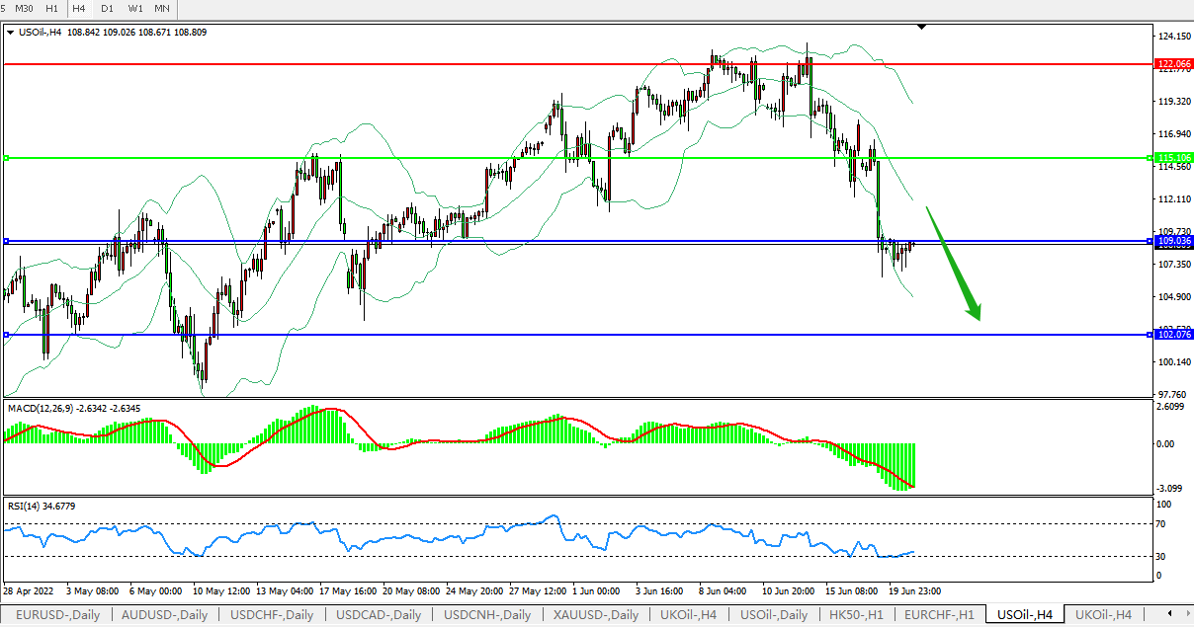Expand the USOil-,H4 chart title triangle

(x=10, y=32)
